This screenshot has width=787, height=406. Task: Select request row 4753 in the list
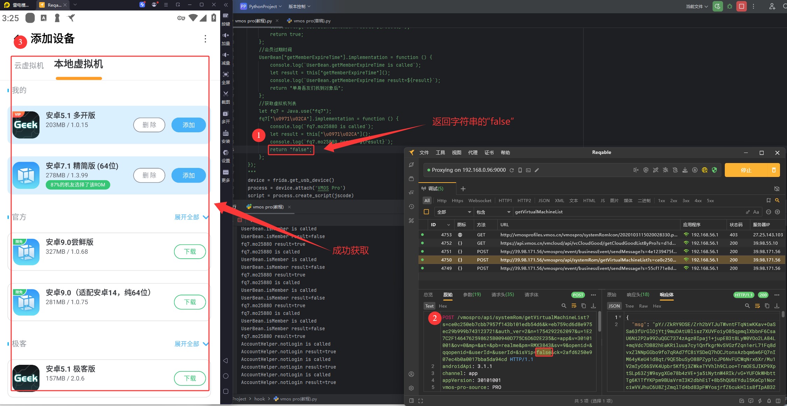point(602,235)
